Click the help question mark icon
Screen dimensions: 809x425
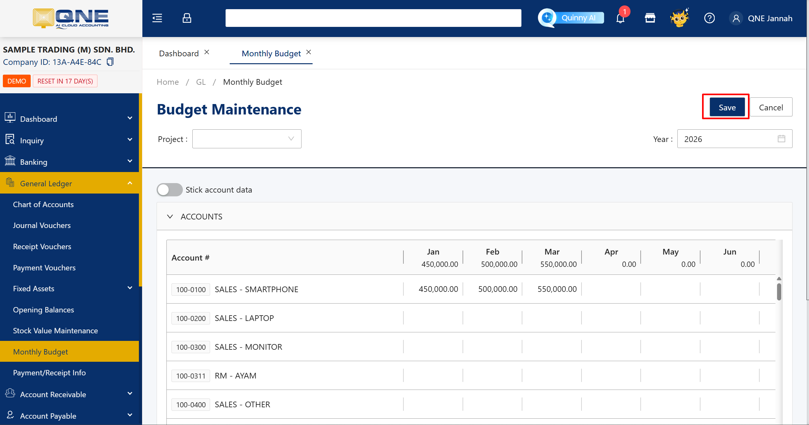coord(709,18)
